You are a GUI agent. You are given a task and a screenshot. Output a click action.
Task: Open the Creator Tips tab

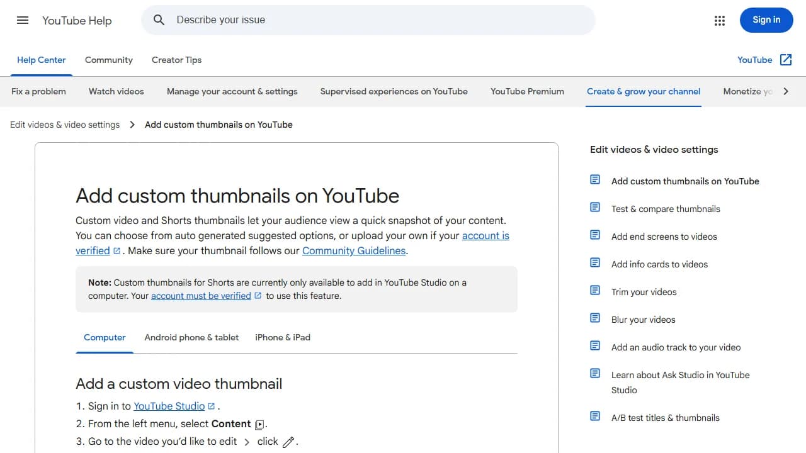tap(176, 60)
